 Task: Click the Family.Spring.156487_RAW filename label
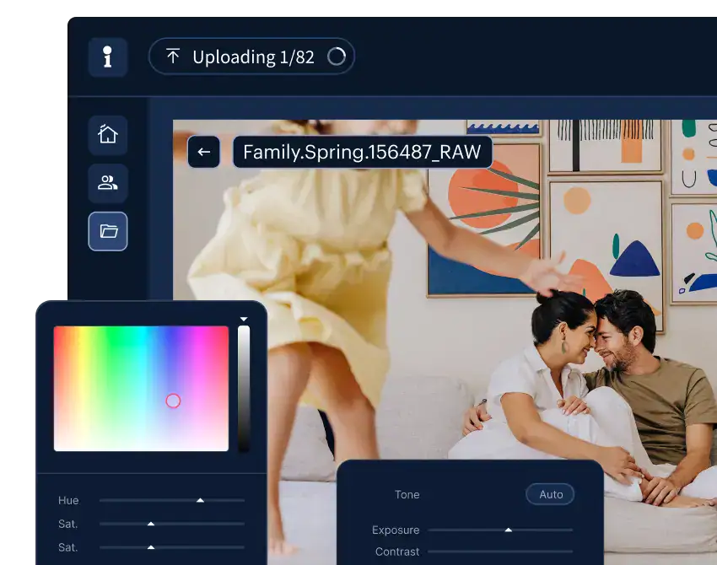coord(362,152)
